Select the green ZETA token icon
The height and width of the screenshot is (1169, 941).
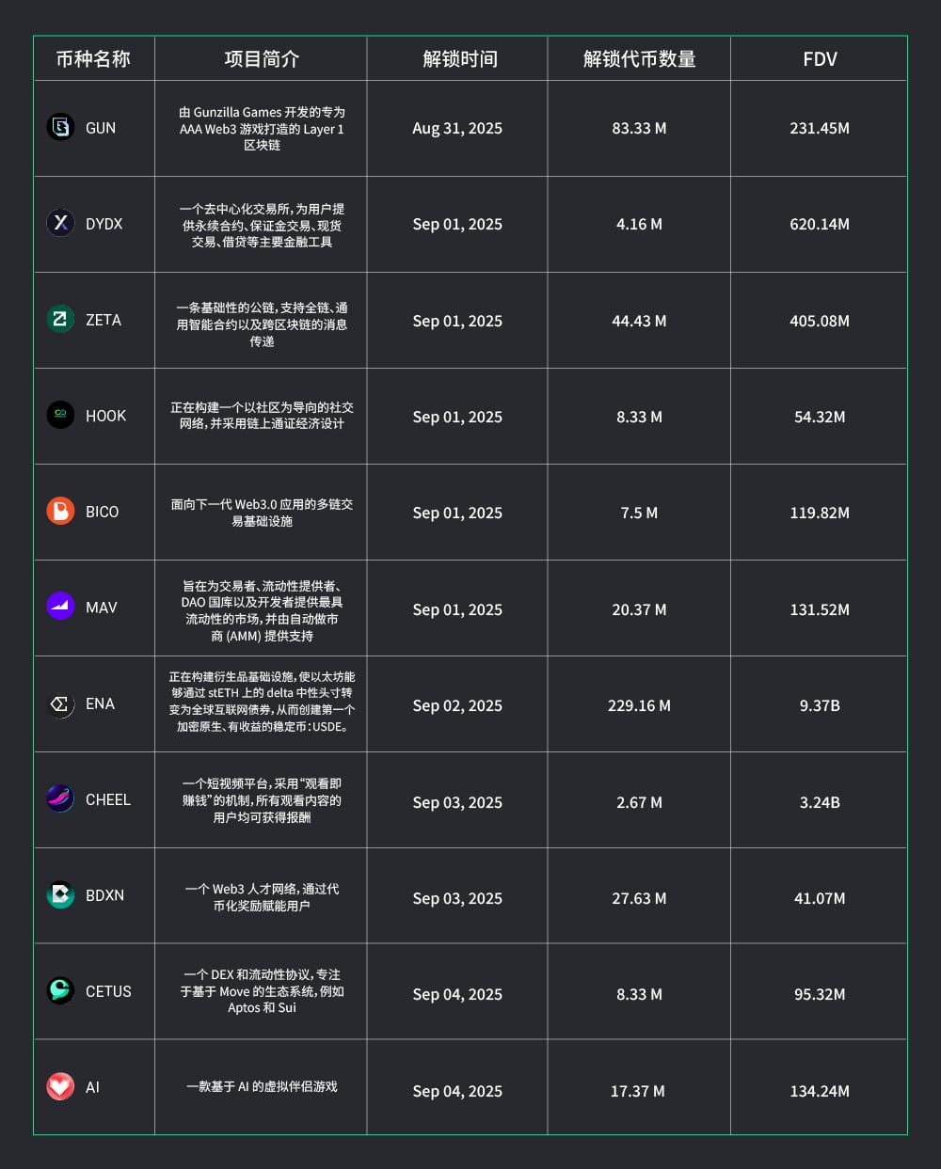60,319
